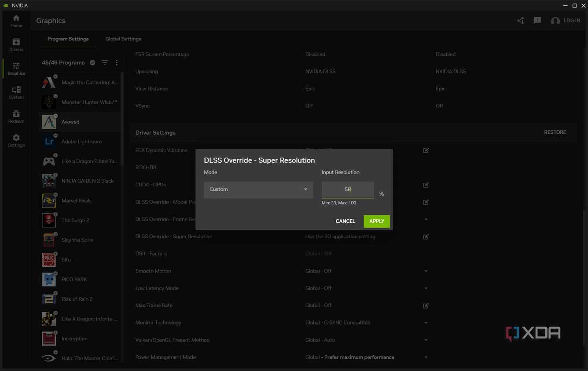The height and width of the screenshot is (371, 588).
Task: Click the Input Resolution percentage field
Action: [x=348, y=189]
